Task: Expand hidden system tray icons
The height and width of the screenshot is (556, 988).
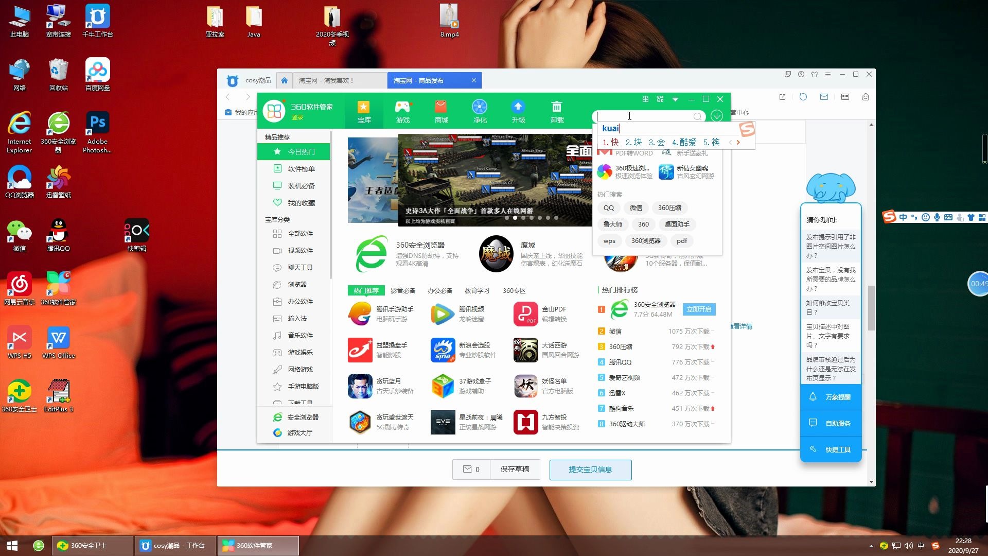Action: coord(871,546)
